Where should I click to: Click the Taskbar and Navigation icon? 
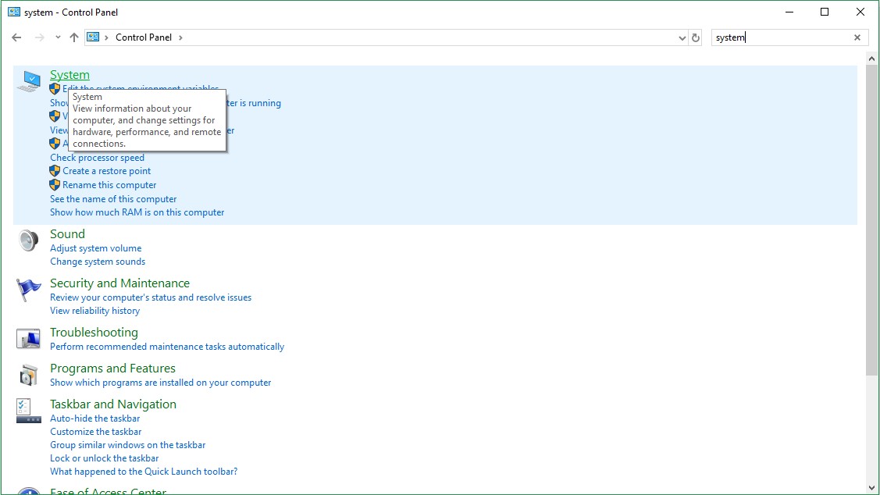(28, 410)
